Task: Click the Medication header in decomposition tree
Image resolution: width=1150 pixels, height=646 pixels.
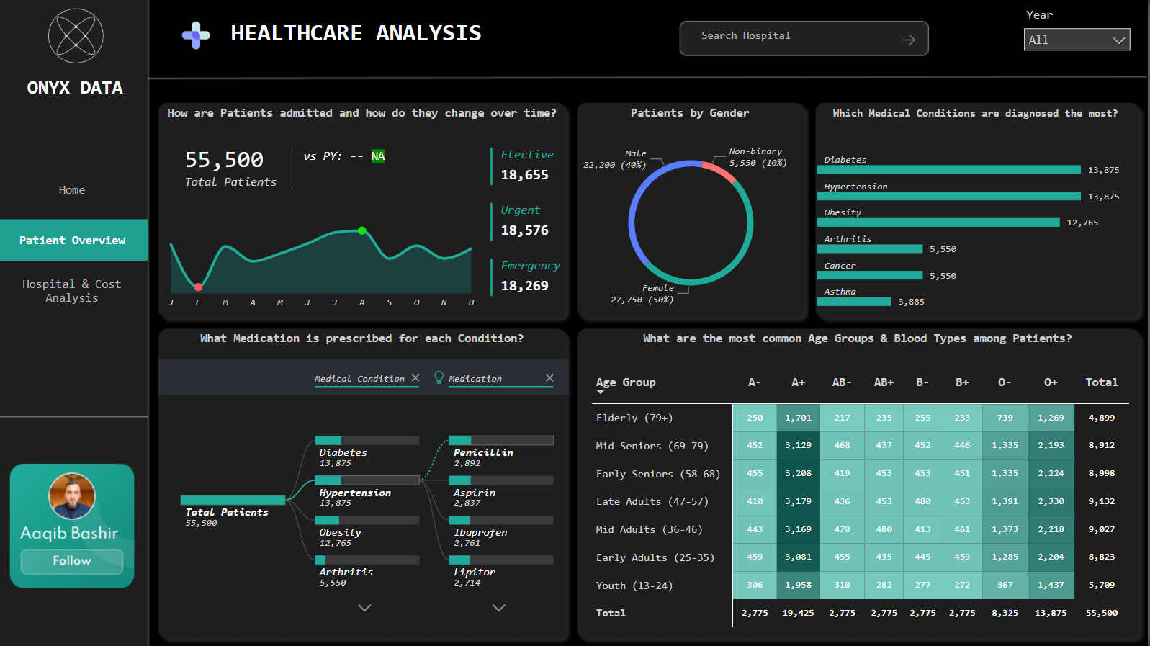Action: click(x=475, y=379)
